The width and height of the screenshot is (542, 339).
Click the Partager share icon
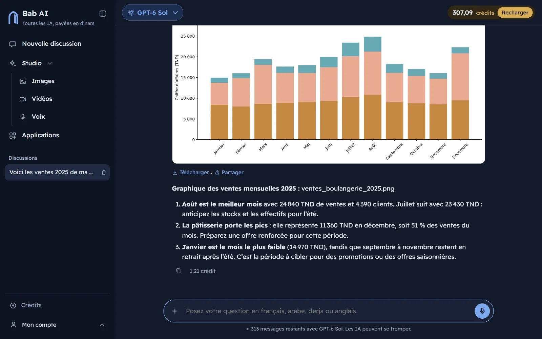pyautogui.click(x=217, y=173)
